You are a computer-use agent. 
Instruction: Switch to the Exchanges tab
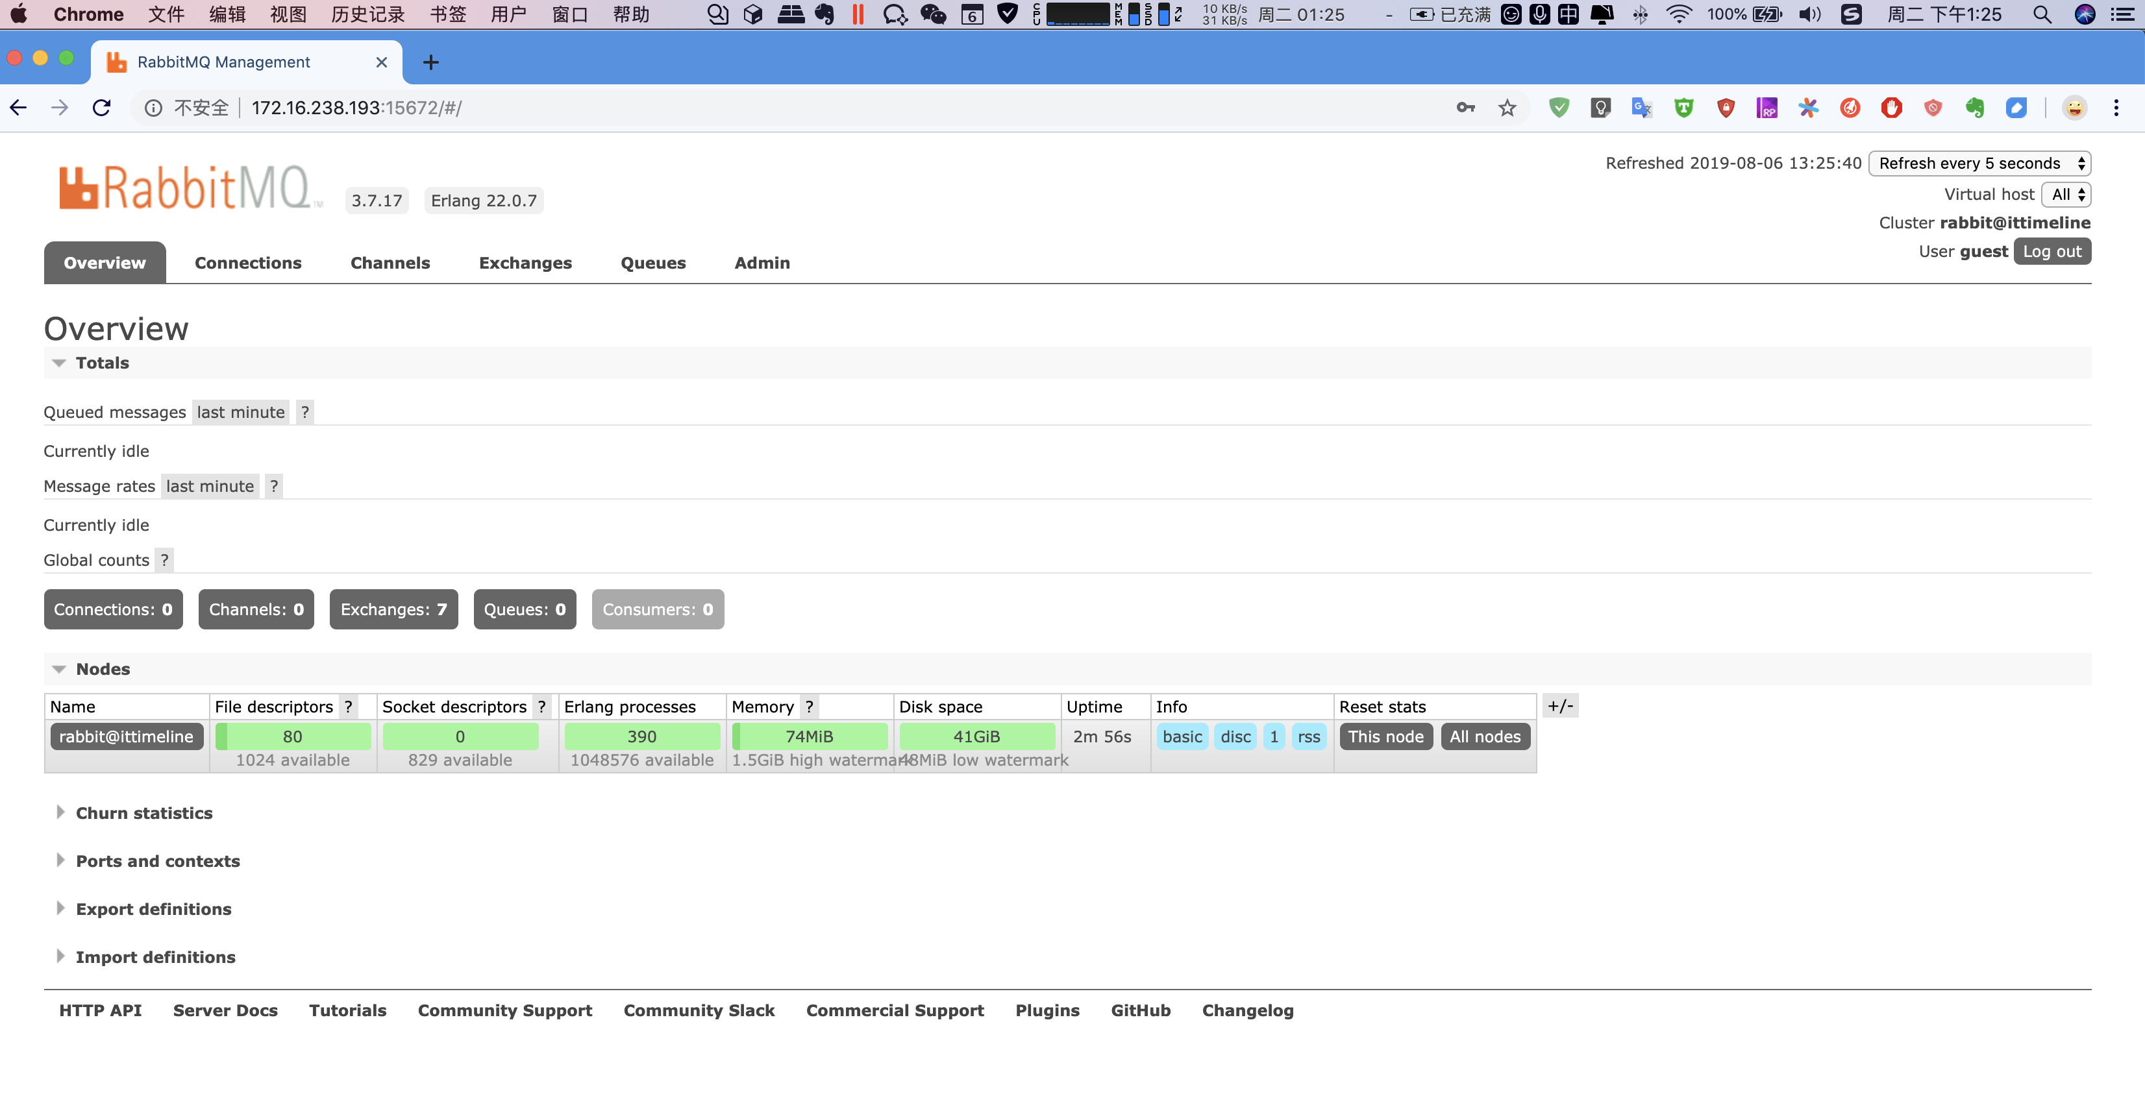(x=525, y=263)
